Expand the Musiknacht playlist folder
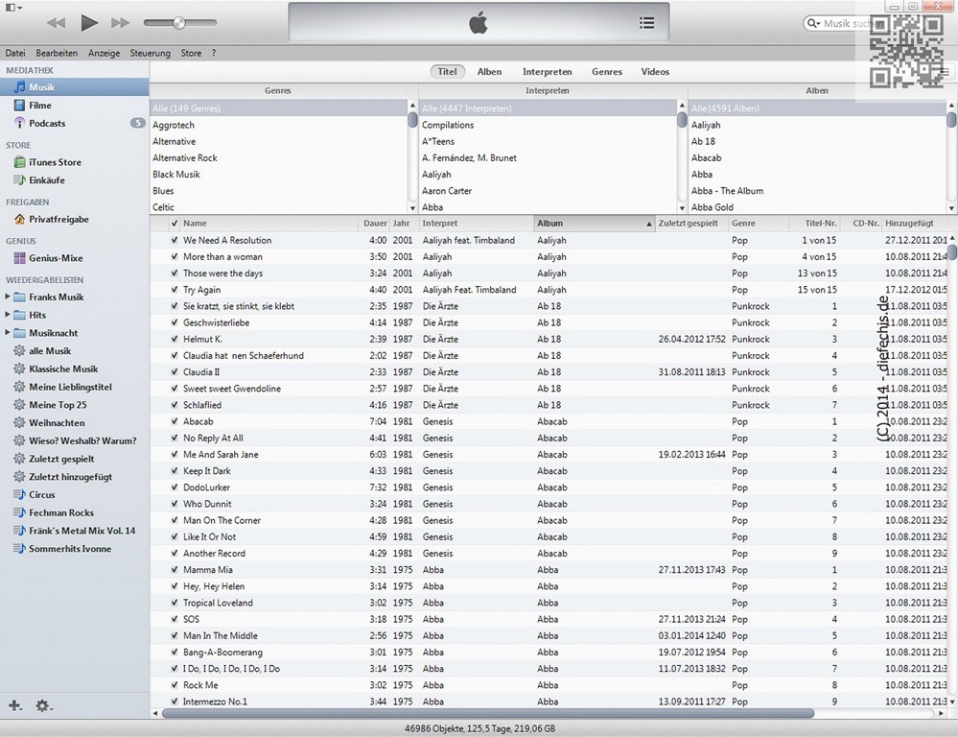The width and height of the screenshot is (958, 737). (8, 333)
